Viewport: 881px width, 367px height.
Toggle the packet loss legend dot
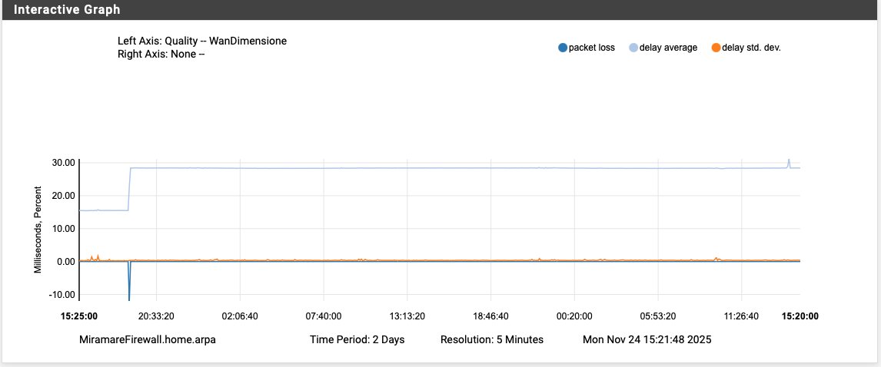coord(563,48)
